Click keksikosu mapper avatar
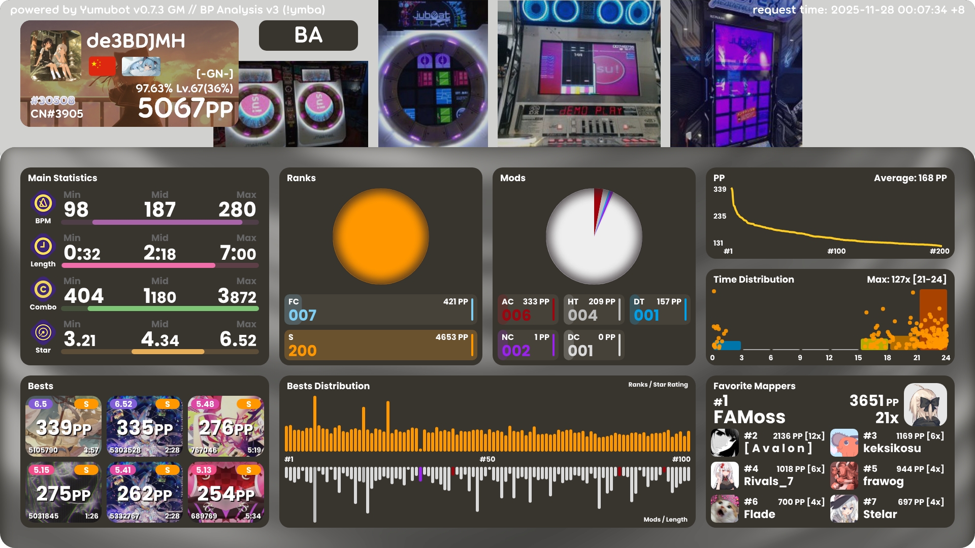975x548 pixels. pyautogui.click(x=844, y=442)
